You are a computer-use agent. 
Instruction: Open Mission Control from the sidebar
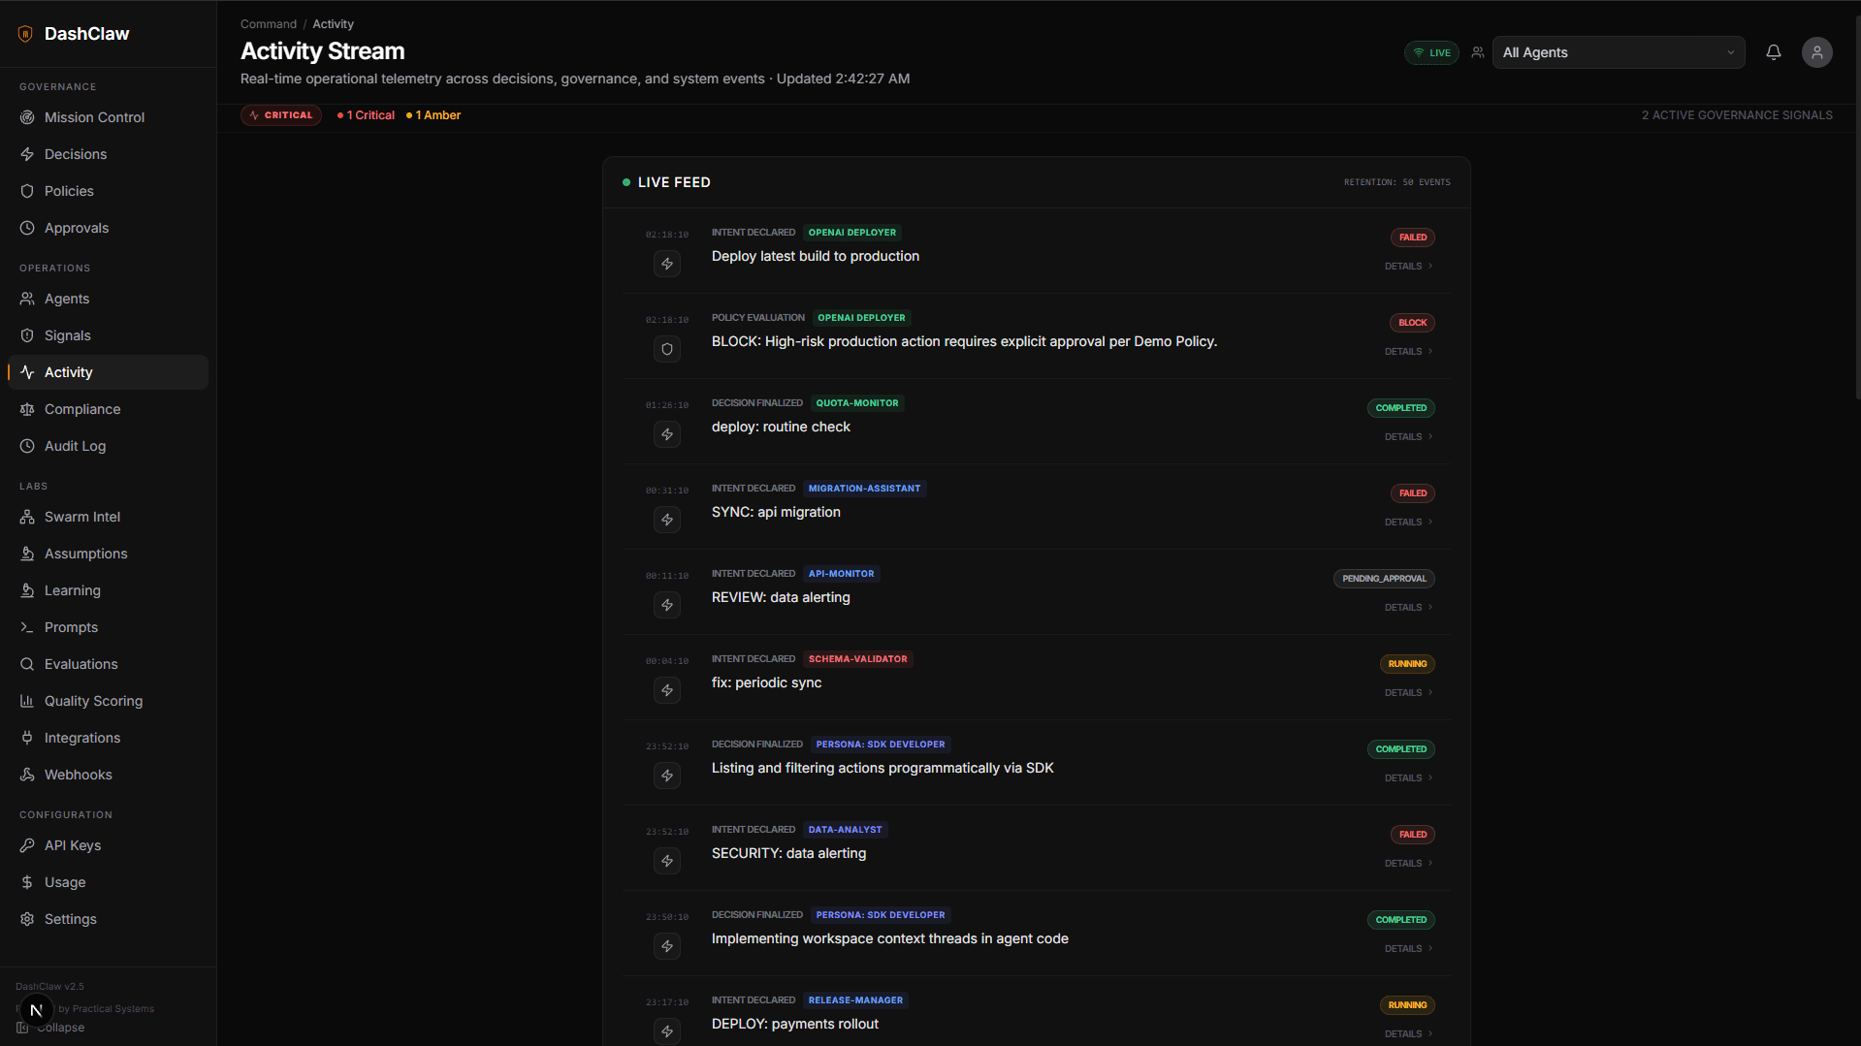click(94, 117)
